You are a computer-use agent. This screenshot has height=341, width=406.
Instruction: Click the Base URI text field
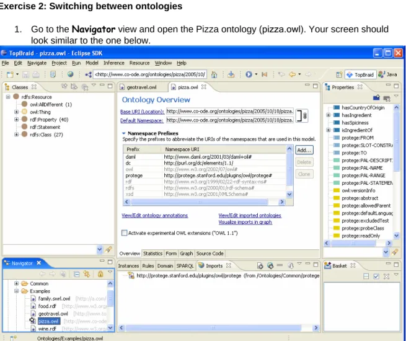(230, 112)
